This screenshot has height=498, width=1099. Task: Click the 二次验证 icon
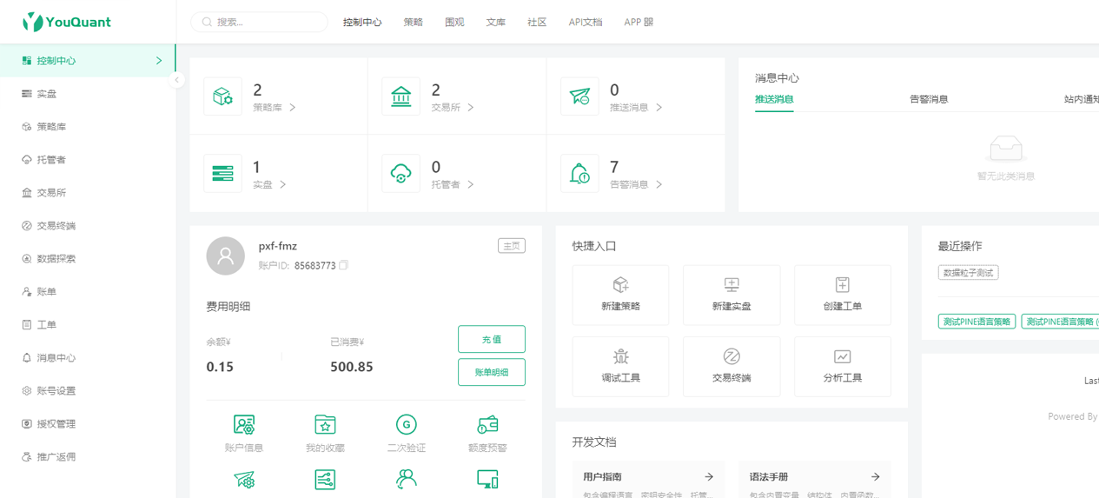tap(406, 425)
